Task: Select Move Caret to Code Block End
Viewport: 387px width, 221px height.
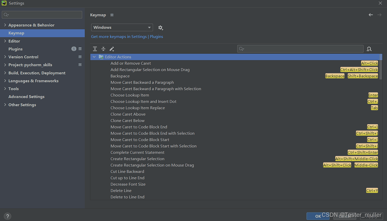Action: coord(139,127)
